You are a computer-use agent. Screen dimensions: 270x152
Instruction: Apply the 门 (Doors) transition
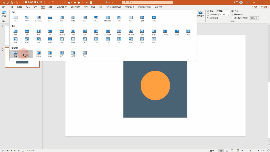pyautogui.click(x=108, y=40)
